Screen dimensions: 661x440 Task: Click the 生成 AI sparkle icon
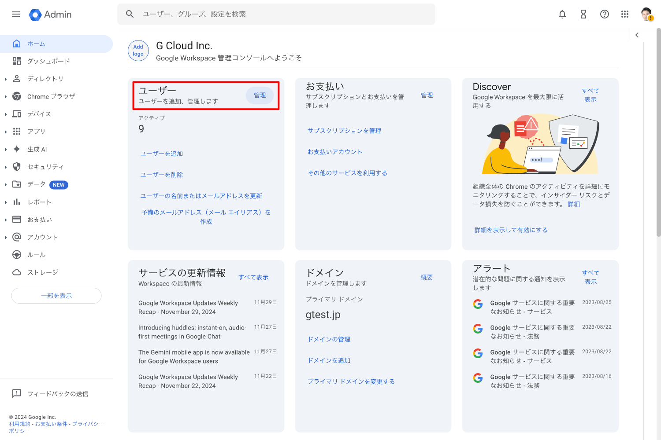coord(17,149)
